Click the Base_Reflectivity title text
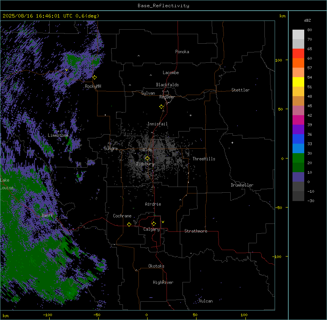 tap(163, 6)
